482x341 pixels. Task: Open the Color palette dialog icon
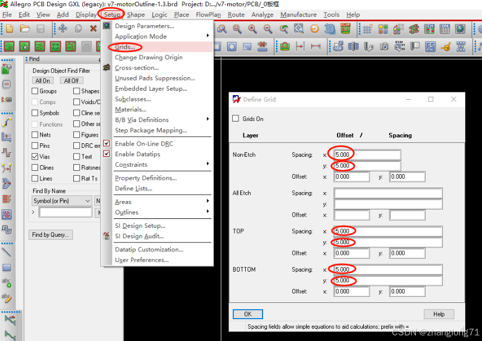coord(384,29)
